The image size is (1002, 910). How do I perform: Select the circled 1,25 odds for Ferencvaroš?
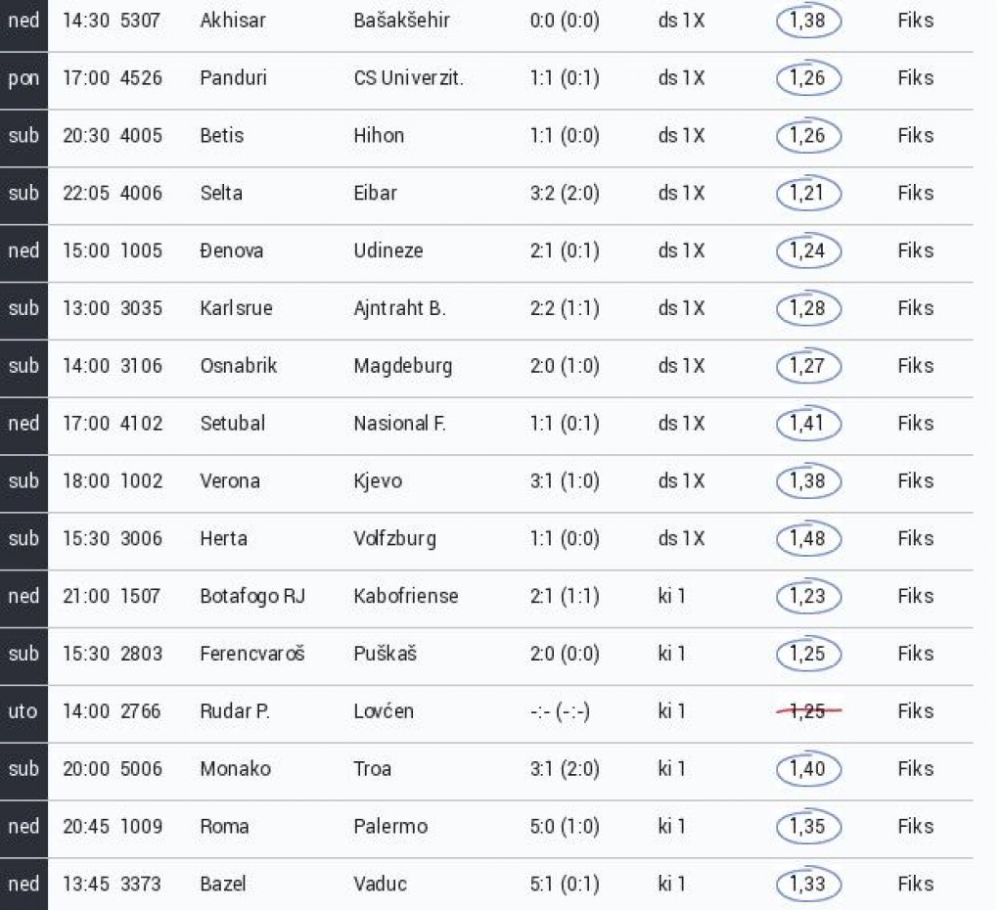tap(808, 654)
